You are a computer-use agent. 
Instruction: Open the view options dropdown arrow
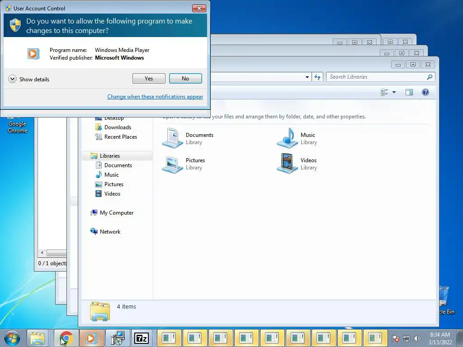[x=394, y=92]
